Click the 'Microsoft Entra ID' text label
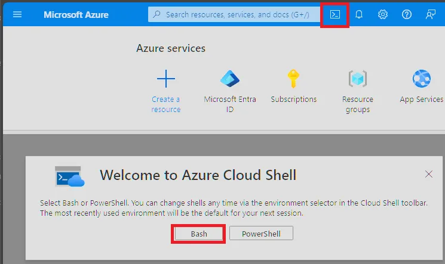445x264 pixels. pyautogui.click(x=229, y=104)
